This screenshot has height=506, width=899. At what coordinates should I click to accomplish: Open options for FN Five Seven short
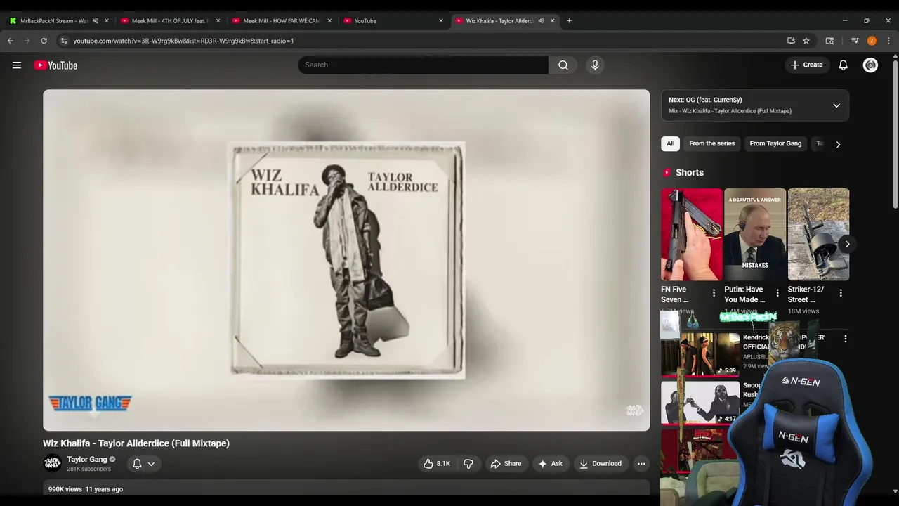[714, 293]
